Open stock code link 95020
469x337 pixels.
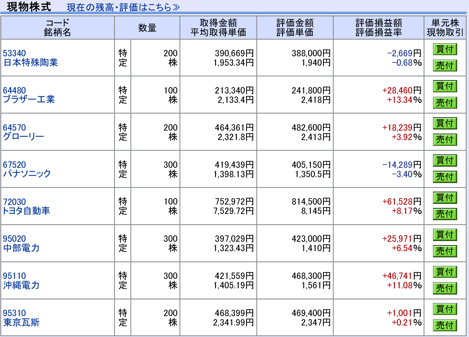coord(14,239)
